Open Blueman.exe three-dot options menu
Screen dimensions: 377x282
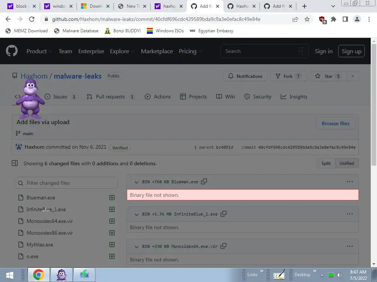pyautogui.click(x=350, y=181)
